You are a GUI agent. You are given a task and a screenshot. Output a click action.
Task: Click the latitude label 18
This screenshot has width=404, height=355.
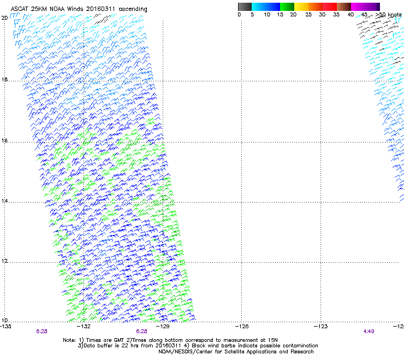click(x=4, y=79)
